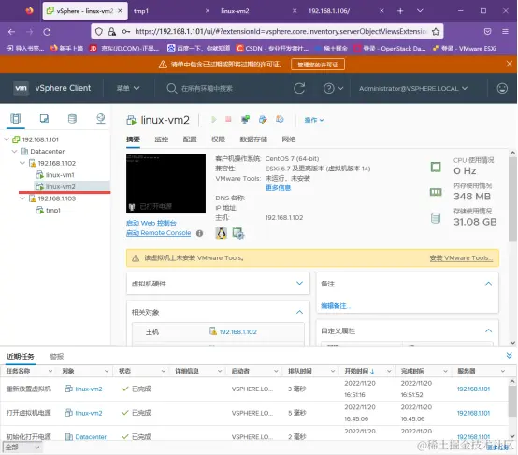The height and width of the screenshot is (455, 518).
Task: Switch to the 摘要 tab
Action: coord(133,139)
